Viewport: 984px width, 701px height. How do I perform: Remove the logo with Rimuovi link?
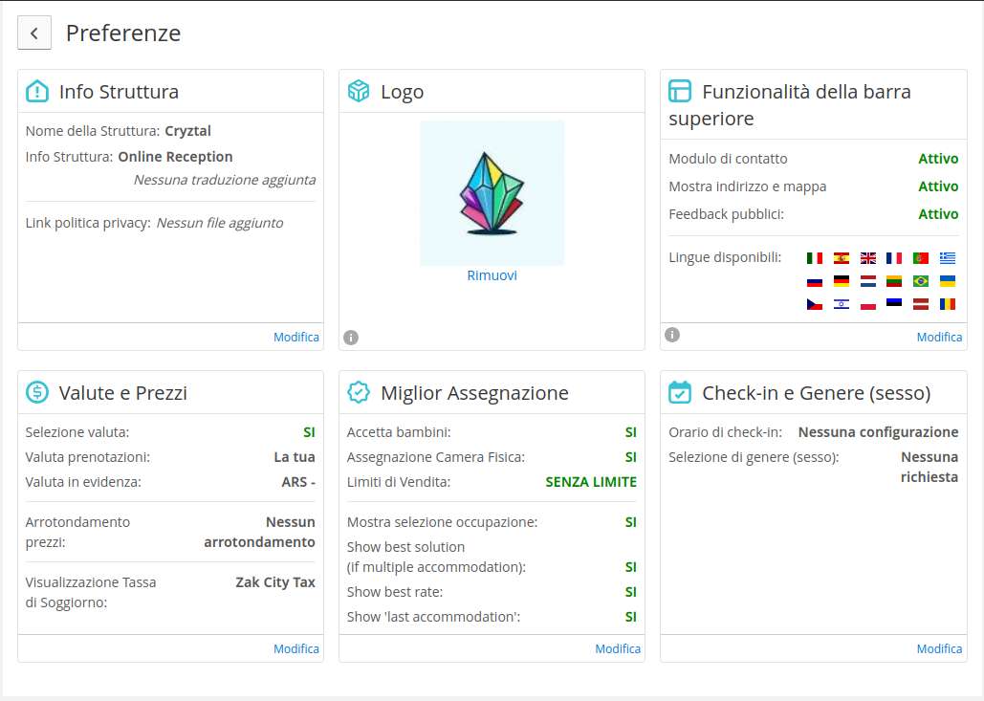(x=492, y=275)
